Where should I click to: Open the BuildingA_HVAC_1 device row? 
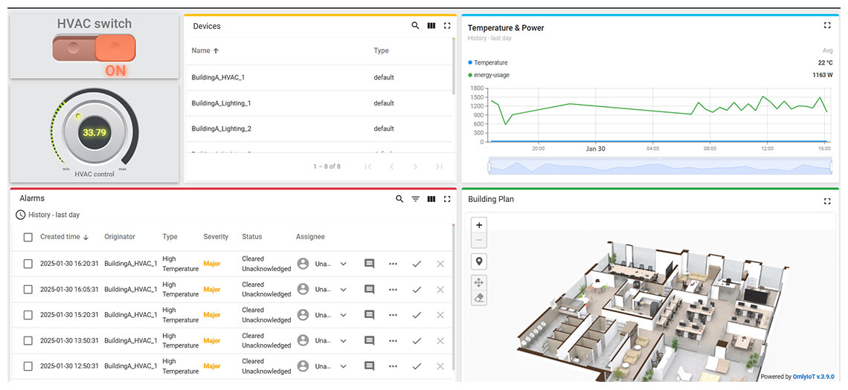218,77
